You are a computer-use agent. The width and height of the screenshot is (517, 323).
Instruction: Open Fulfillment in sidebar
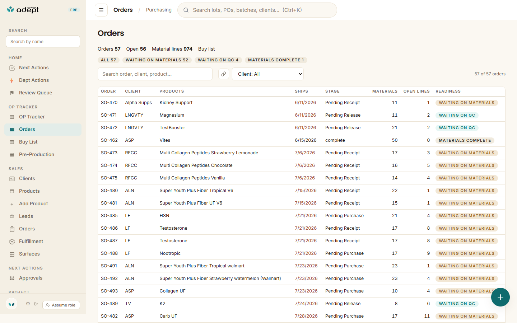click(x=43, y=242)
